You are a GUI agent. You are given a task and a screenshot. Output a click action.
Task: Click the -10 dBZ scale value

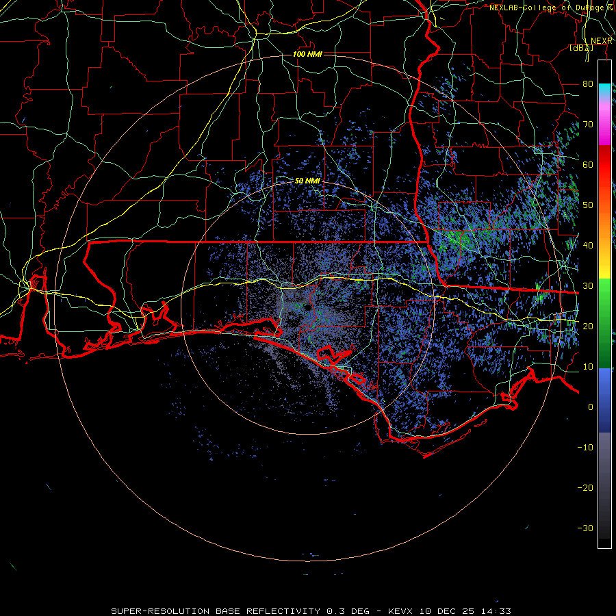(585, 447)
